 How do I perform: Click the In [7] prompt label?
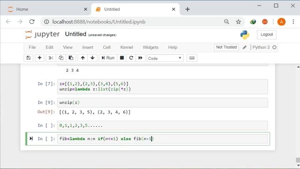coord(46,84)
